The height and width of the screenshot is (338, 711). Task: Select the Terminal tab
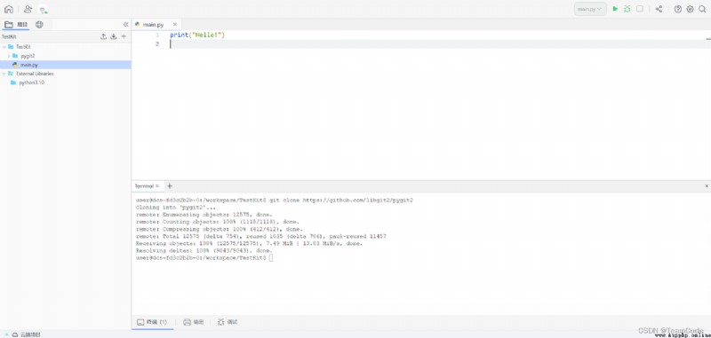click(x=144, y=186)
